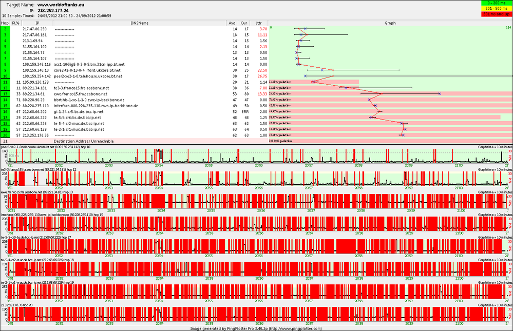This screenshot has width=513, height=331.
Task: Click the Jttr column header
Action: [259, 23]
